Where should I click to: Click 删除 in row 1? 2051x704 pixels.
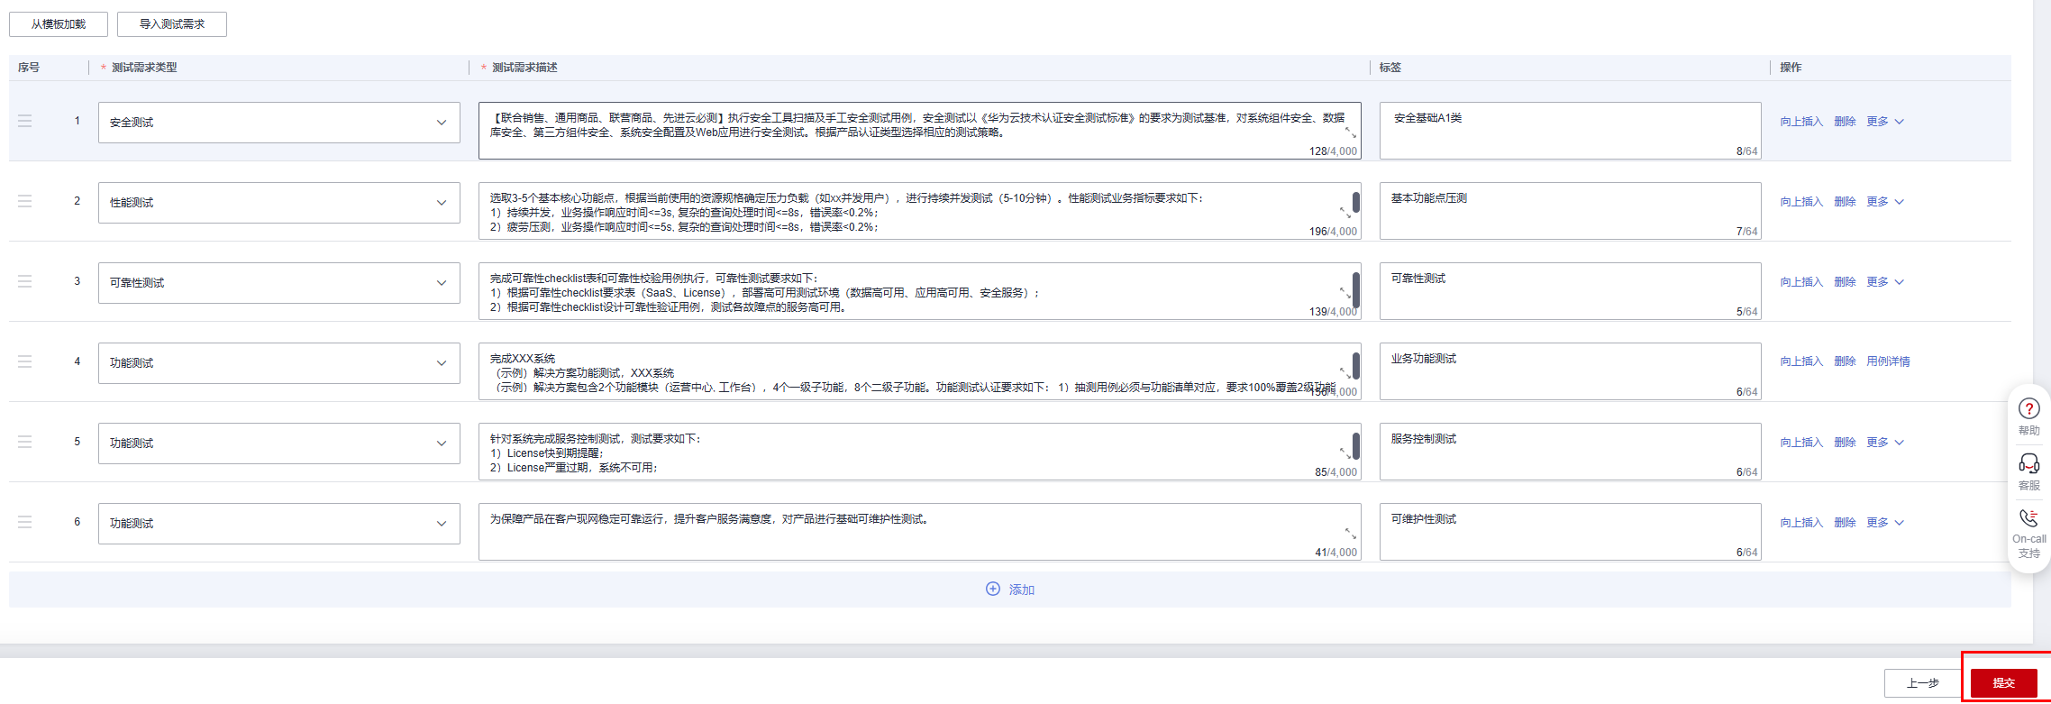pos(1845,122)
